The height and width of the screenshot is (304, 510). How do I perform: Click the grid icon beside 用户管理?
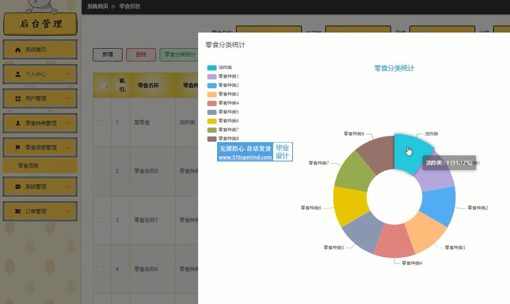[x=18, y=99]
